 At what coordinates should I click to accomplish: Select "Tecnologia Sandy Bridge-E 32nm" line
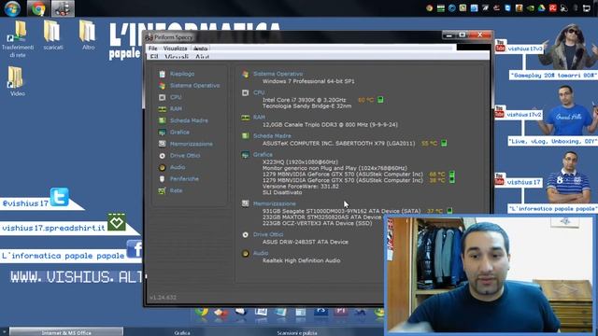click(x=306, y=105)
